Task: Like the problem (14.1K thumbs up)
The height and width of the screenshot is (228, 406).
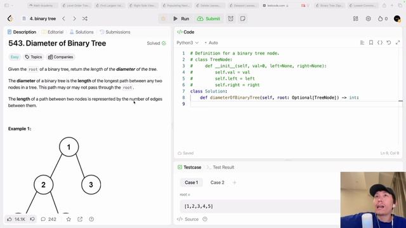Action: [16, 219]
